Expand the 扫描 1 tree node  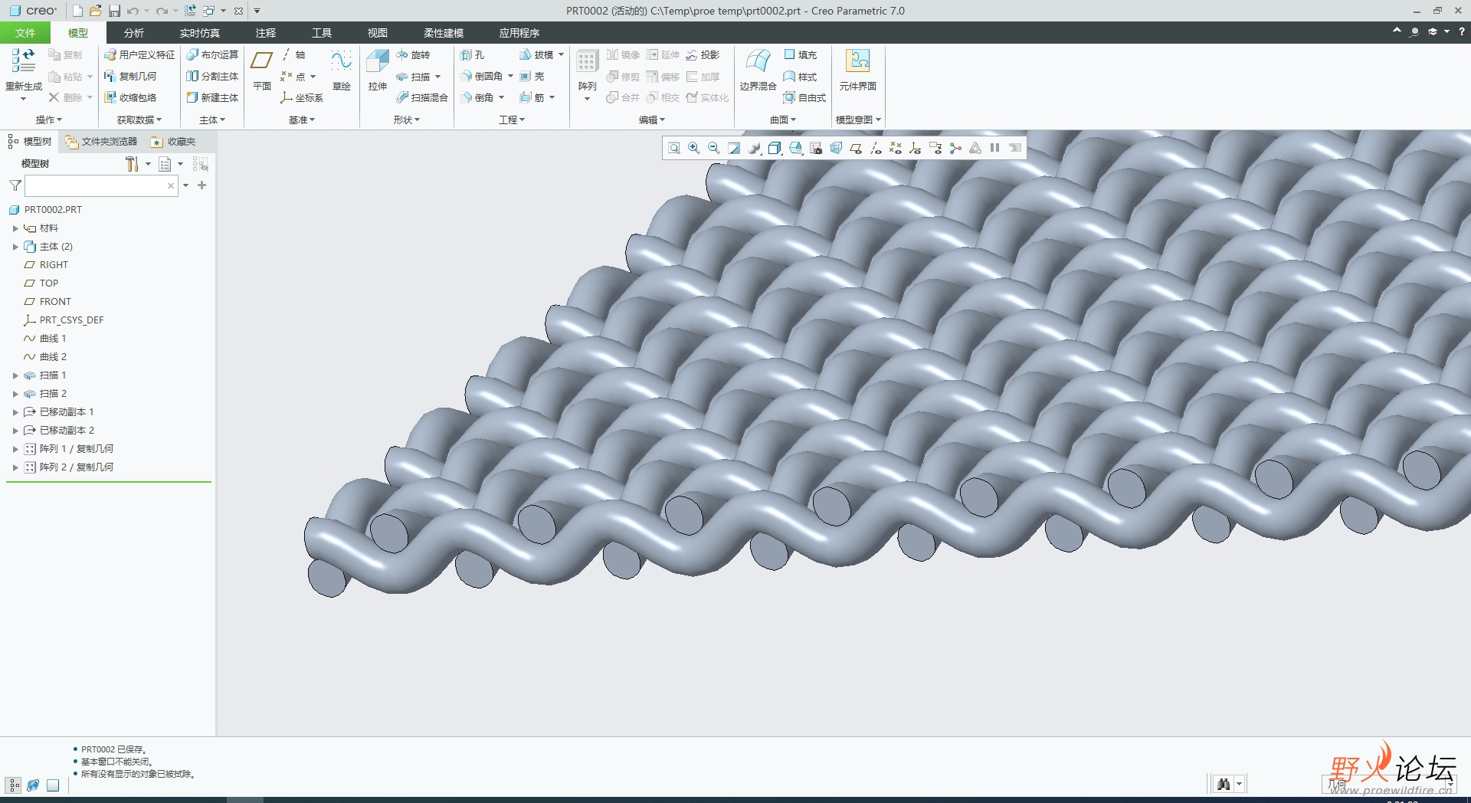15,375
